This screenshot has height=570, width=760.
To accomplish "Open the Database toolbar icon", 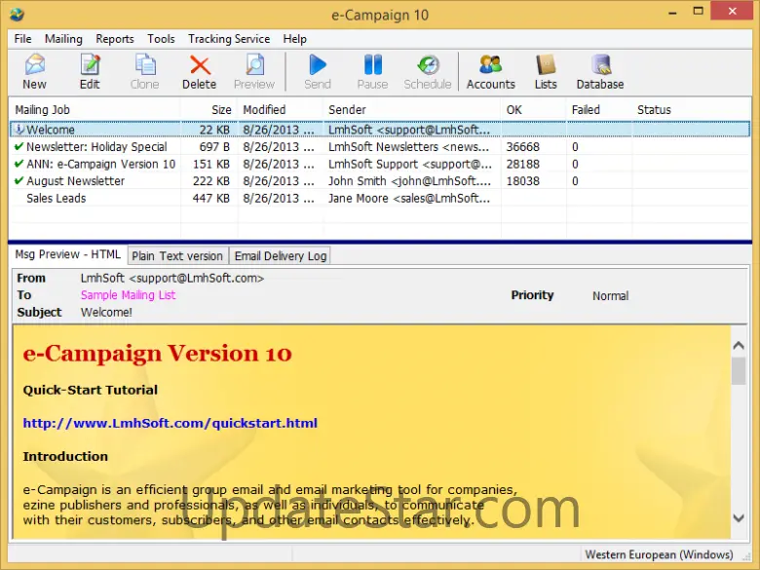I will pos(600,72).
